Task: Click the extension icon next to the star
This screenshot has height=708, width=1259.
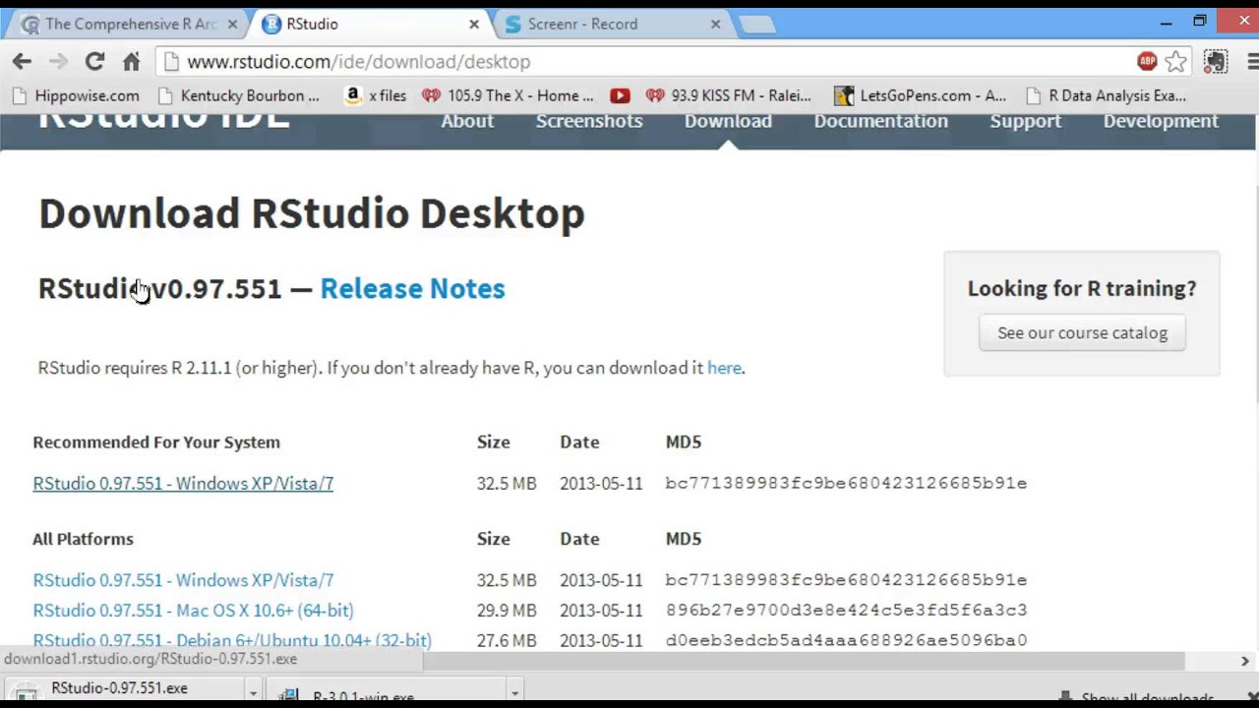Action: click(1216, 61)
